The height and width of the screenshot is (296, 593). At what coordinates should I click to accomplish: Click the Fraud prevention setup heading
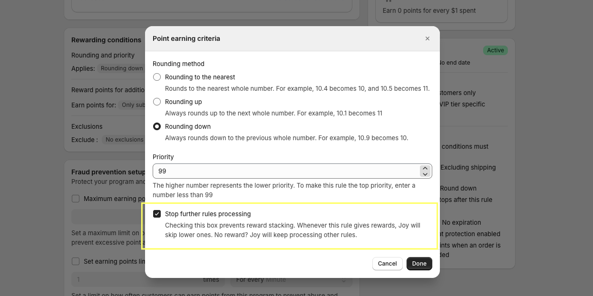tap(108, 172)
